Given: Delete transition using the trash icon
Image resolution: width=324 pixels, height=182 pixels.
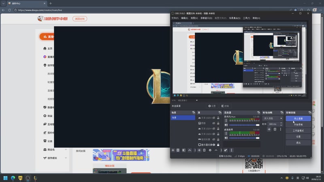Looking at the screenshot, I should click(275, 129).
